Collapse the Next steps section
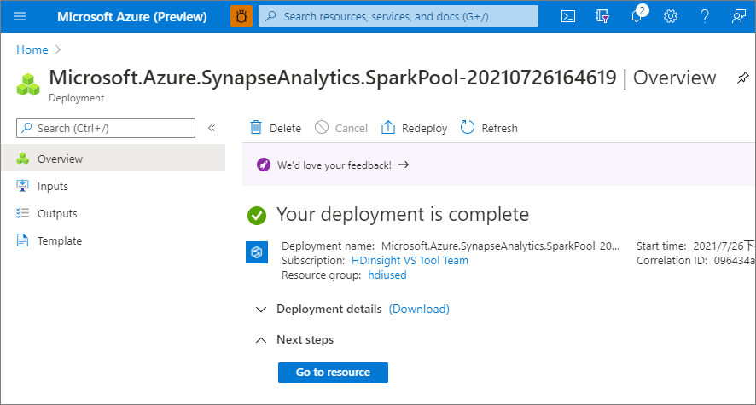 click(261, 339)
